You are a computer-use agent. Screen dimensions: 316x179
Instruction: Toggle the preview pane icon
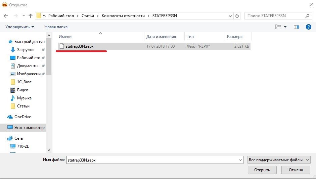click(296, 27)
